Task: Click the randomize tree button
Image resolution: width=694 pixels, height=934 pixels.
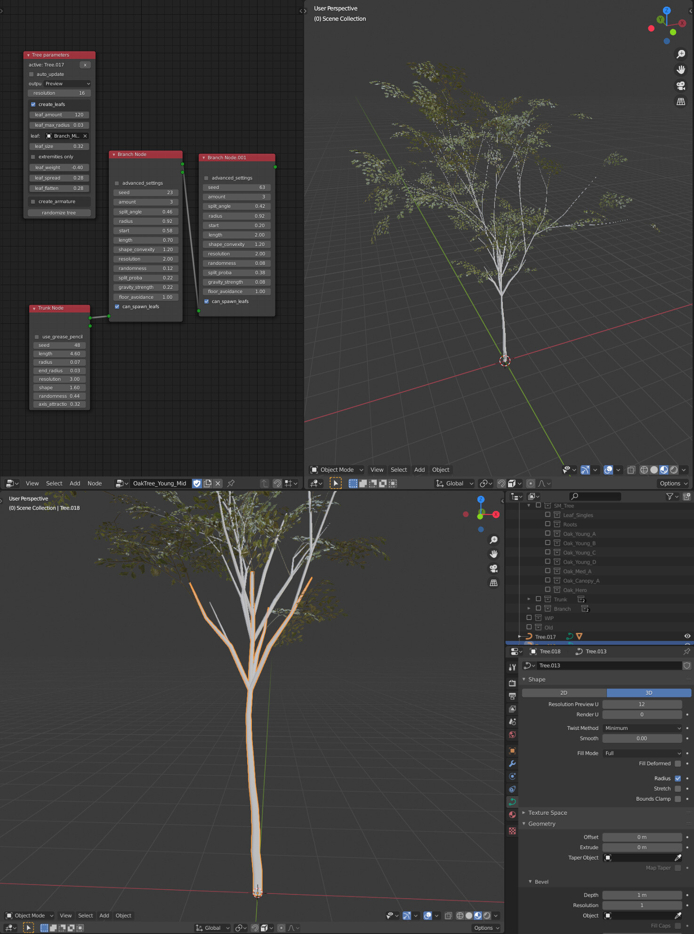Action: tap(59, 213)
